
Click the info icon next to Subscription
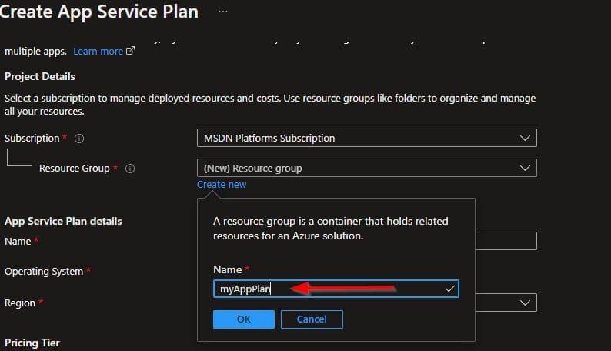pos(79,139)
